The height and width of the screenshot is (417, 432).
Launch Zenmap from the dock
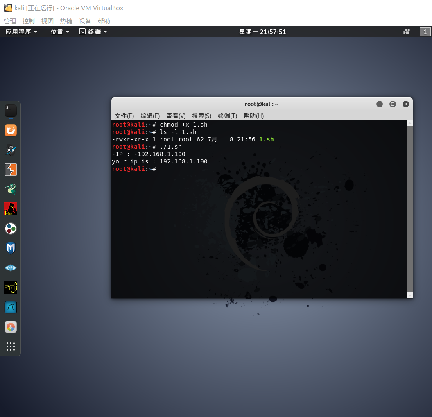click(x=10, y=268)
